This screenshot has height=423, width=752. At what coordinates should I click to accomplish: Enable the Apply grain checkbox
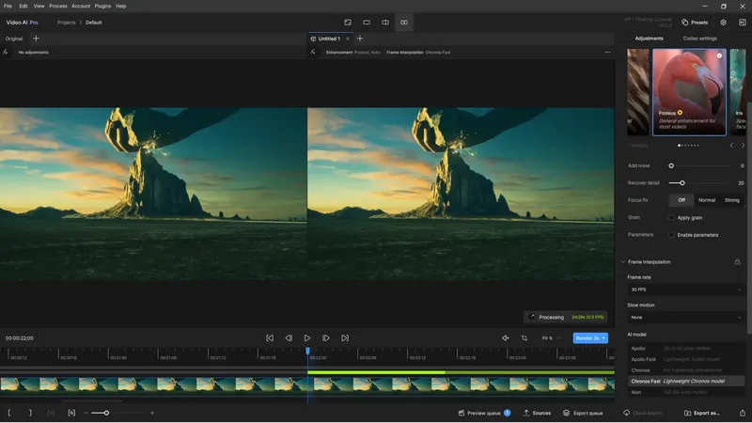click(x=671, y=217)
